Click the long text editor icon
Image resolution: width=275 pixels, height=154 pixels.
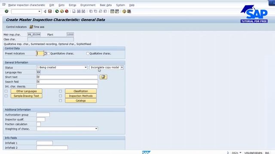coord(104,77)
